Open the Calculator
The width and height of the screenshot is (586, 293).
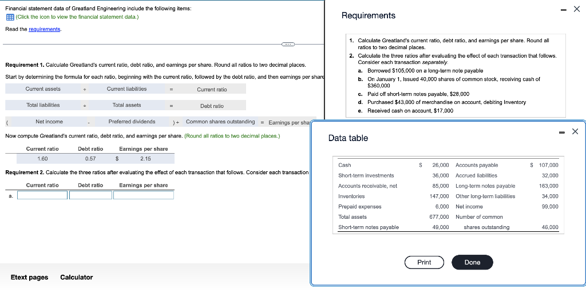tap(77, 278)
